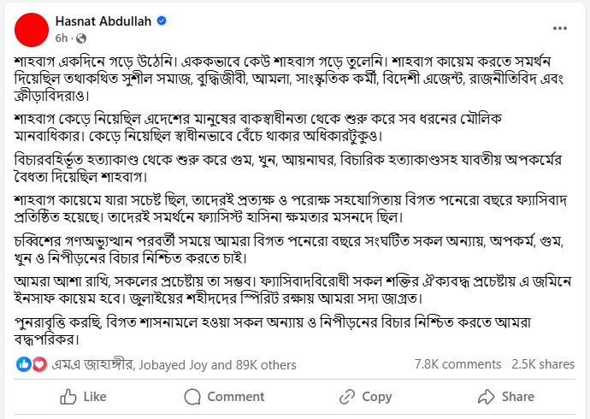Click the chain link icon beside Copy

(x=347, y=397)
